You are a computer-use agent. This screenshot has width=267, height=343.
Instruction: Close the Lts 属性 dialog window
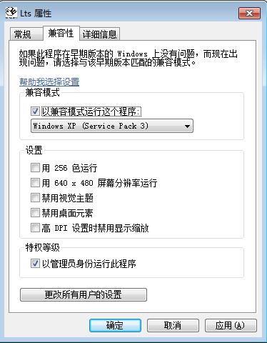[x=249, y=13]
